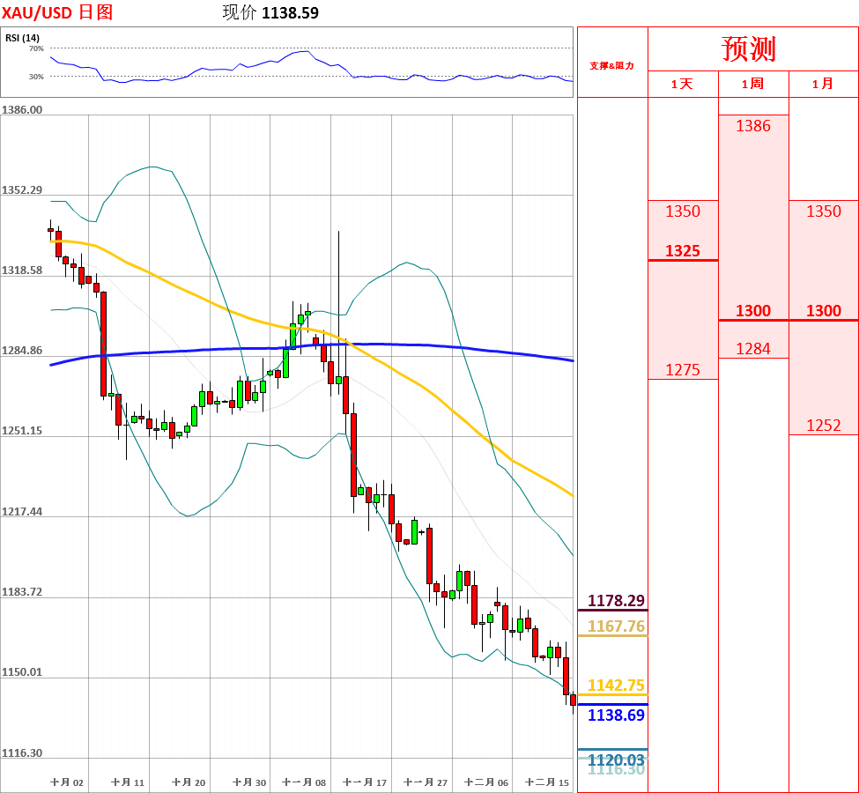Select the 1275 lower bound in 1天 column
859x793 pixels.
click(682, 370)
